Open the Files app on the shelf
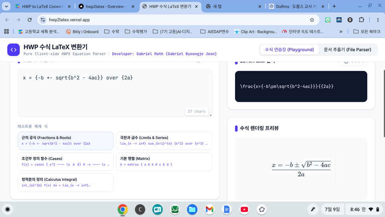Viewport: 385px width, 217px height. coord(192,209)
